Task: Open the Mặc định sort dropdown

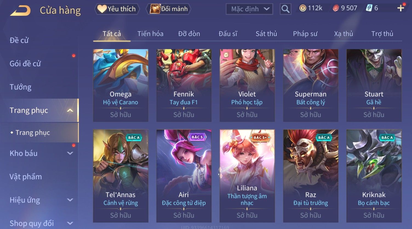Action: (x=249, y=9)
